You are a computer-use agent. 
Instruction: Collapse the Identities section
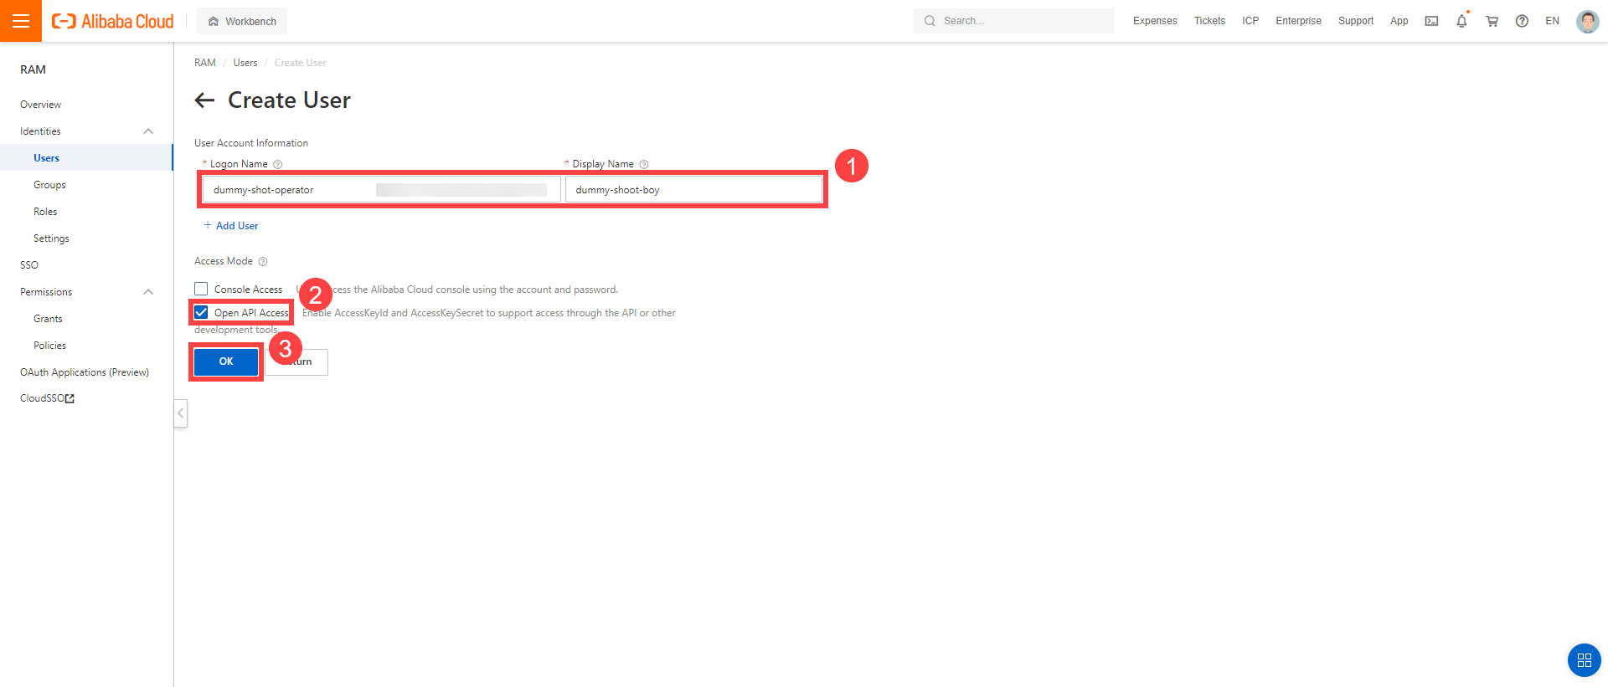pyautogui.click(x=148, y=131)
